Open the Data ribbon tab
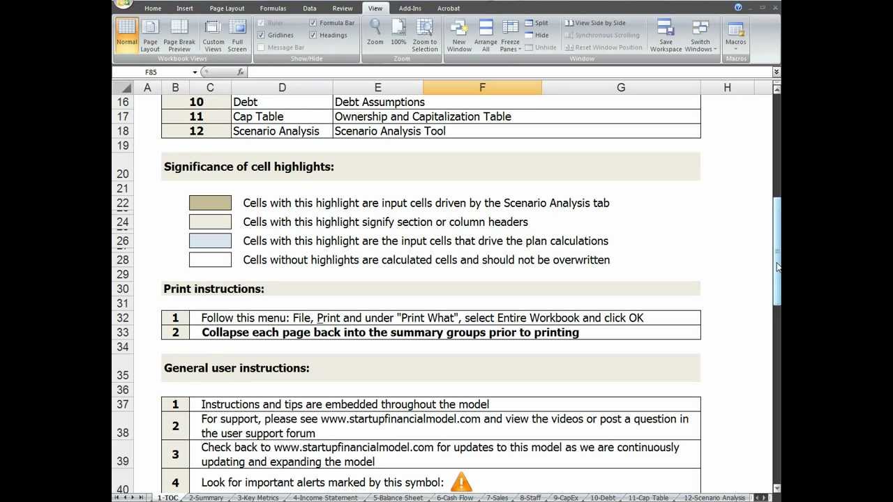The height and width of the screenshot is (502, 893). point(309,8)
